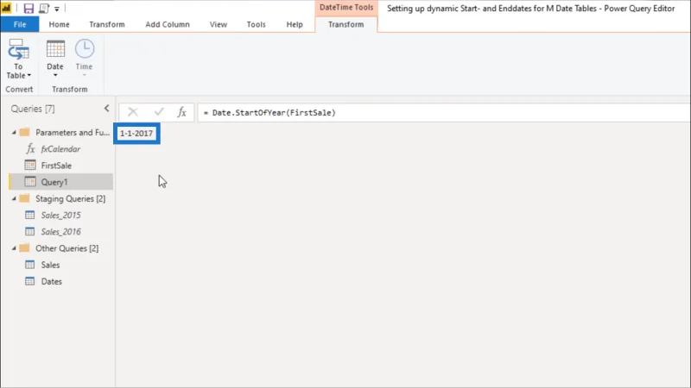691x388 pixels.
Task: Click the Time transform button
Action: (x=84, y=59)
